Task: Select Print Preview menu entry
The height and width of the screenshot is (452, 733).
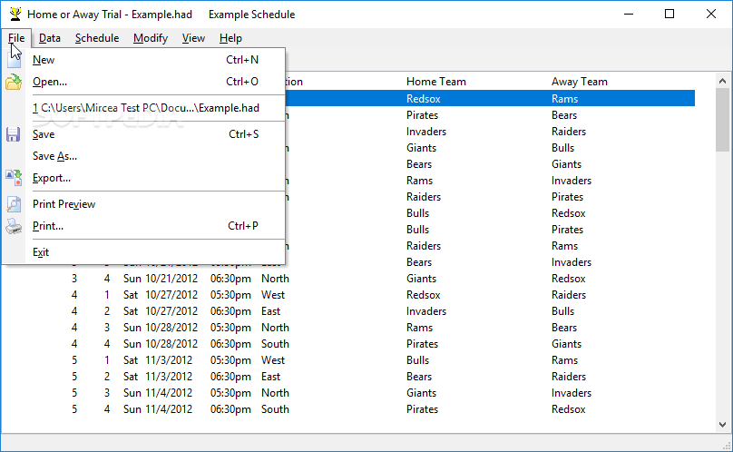Action: click(x=143, y=204)
